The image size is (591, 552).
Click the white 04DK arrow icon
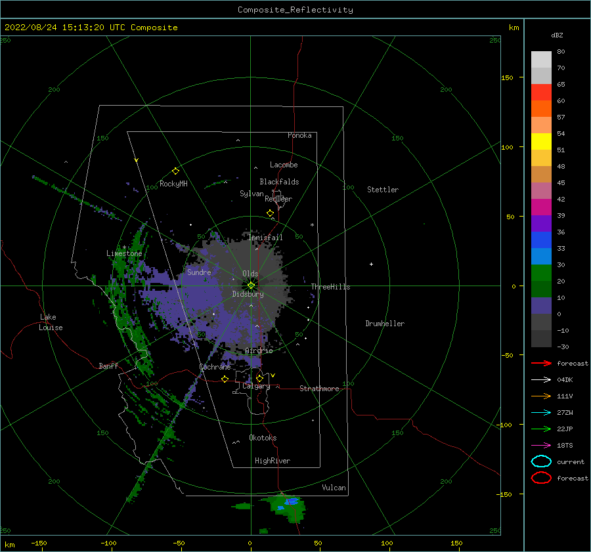[541, 379]
